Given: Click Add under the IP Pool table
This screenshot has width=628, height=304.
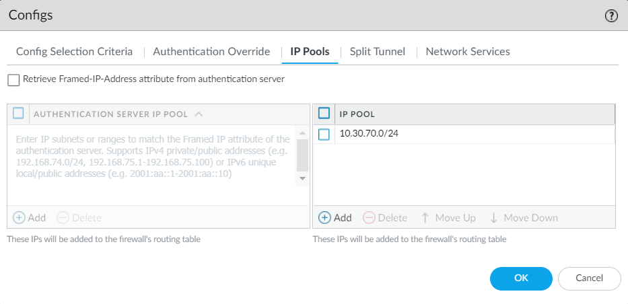Looking at the screenshot, I should [335, 217].
